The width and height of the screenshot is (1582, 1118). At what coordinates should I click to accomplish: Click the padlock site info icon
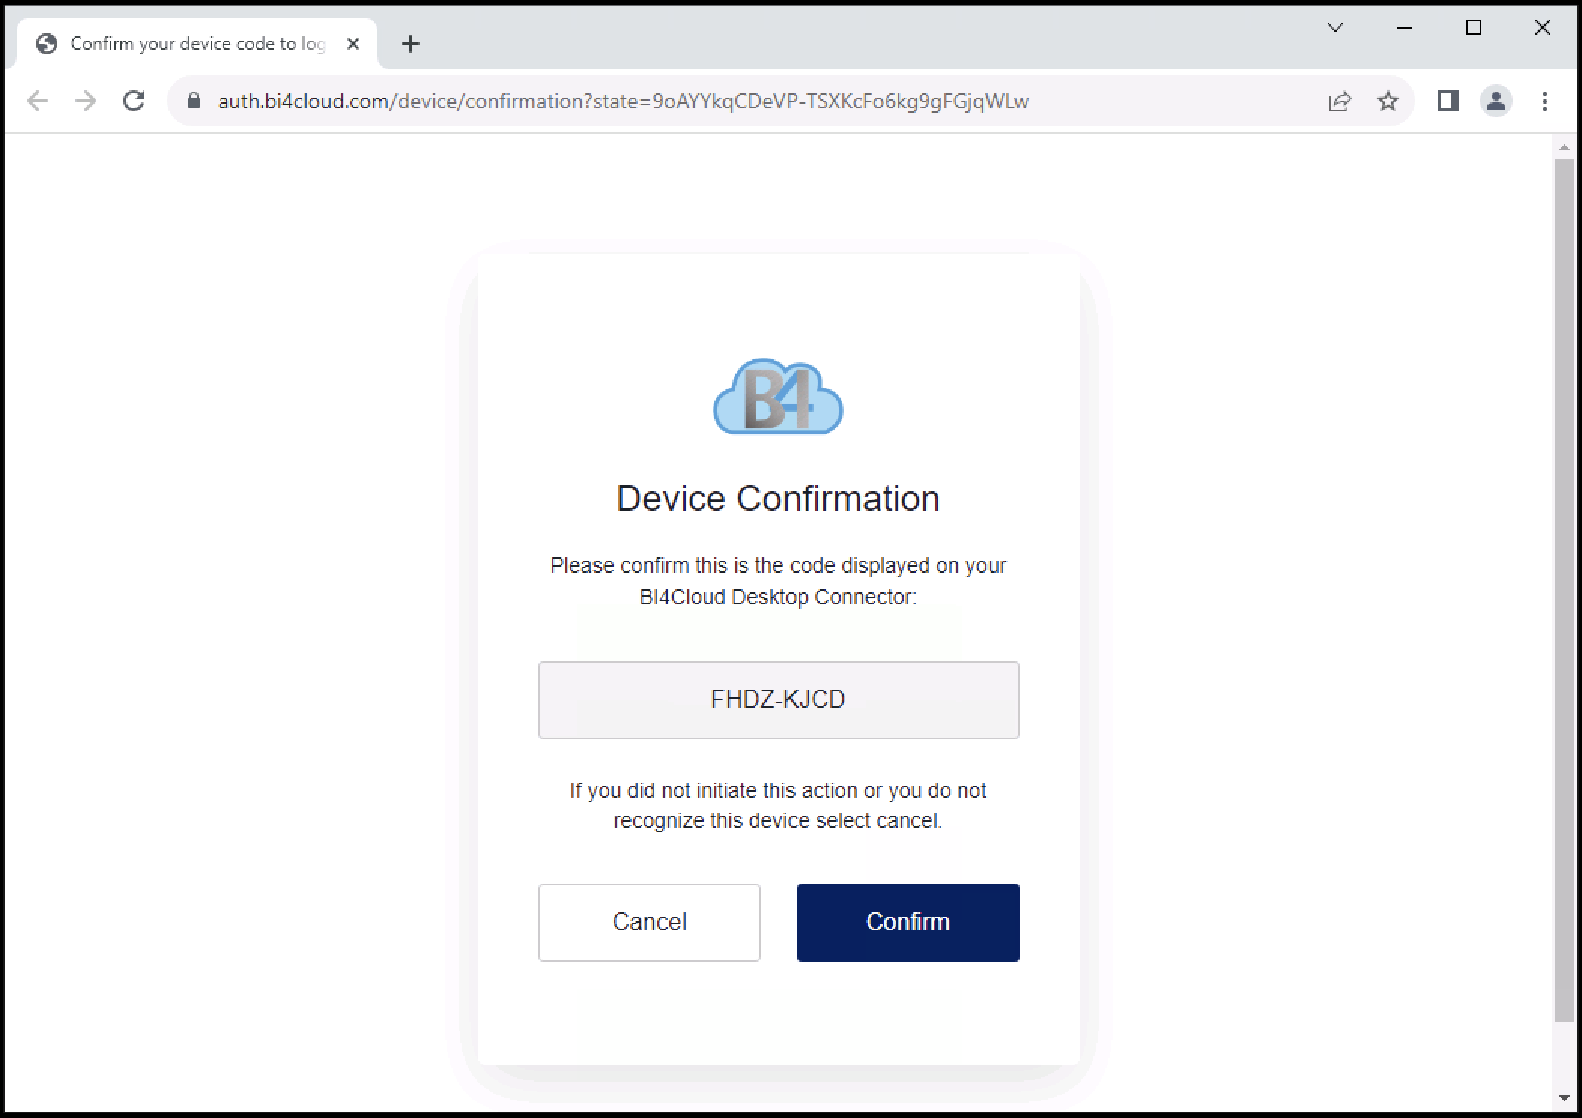pos(194,101)
